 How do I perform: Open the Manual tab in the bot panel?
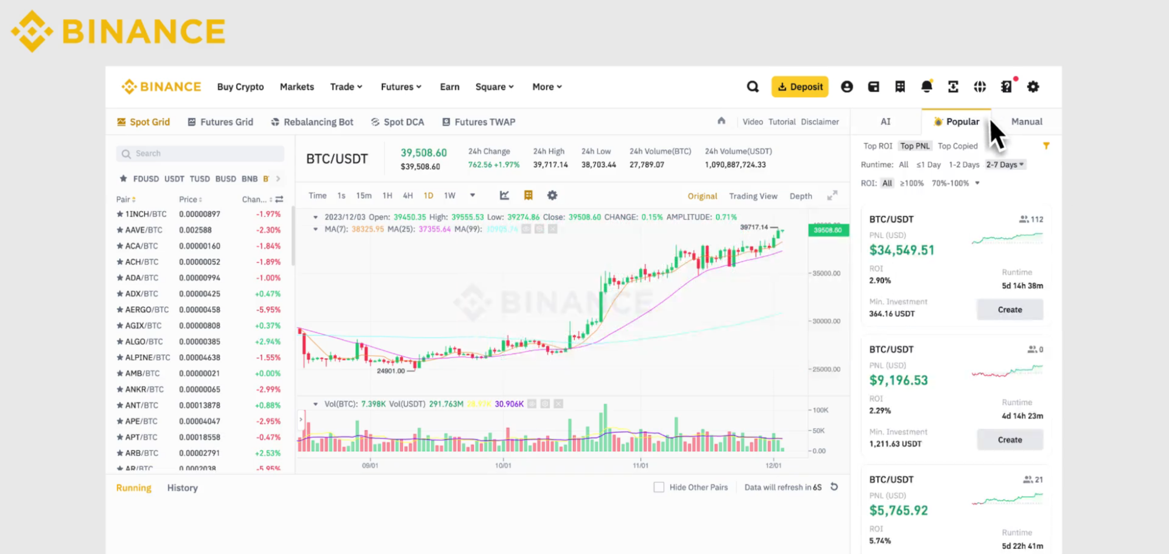1026,121
